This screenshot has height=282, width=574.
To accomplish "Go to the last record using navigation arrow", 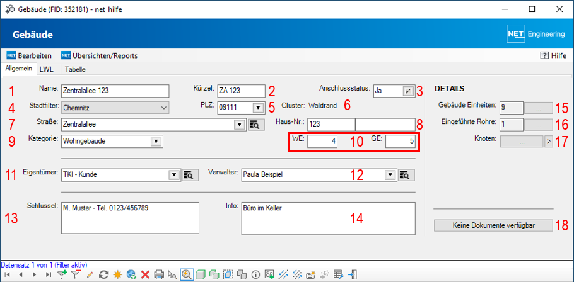I will click(49, 274).
